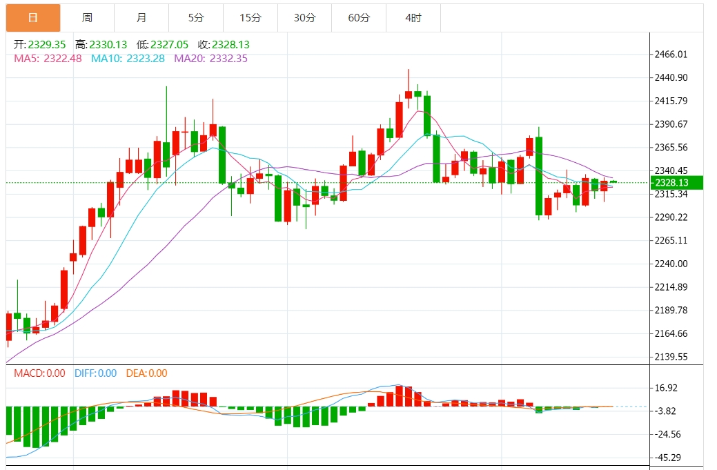The height and width of the screenshot is (470, 717).
Task: Click the 2189.78 price axis label
Action: 671,311
